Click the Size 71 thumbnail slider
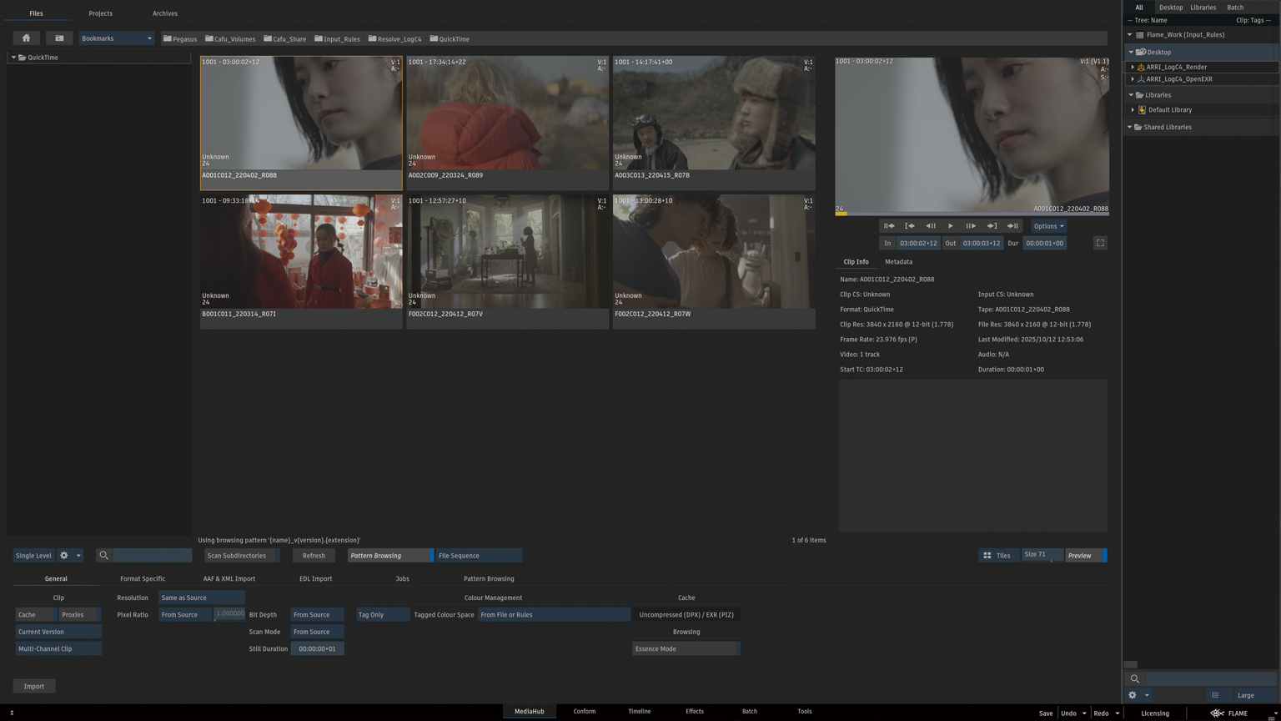 (1042, 556)
